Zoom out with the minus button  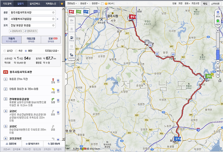218,61
